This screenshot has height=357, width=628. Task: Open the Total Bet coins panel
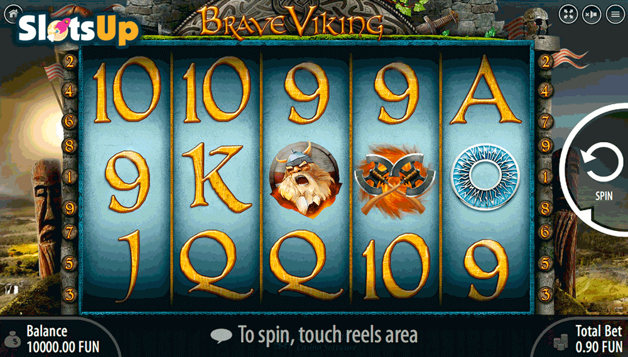point(560,341)
